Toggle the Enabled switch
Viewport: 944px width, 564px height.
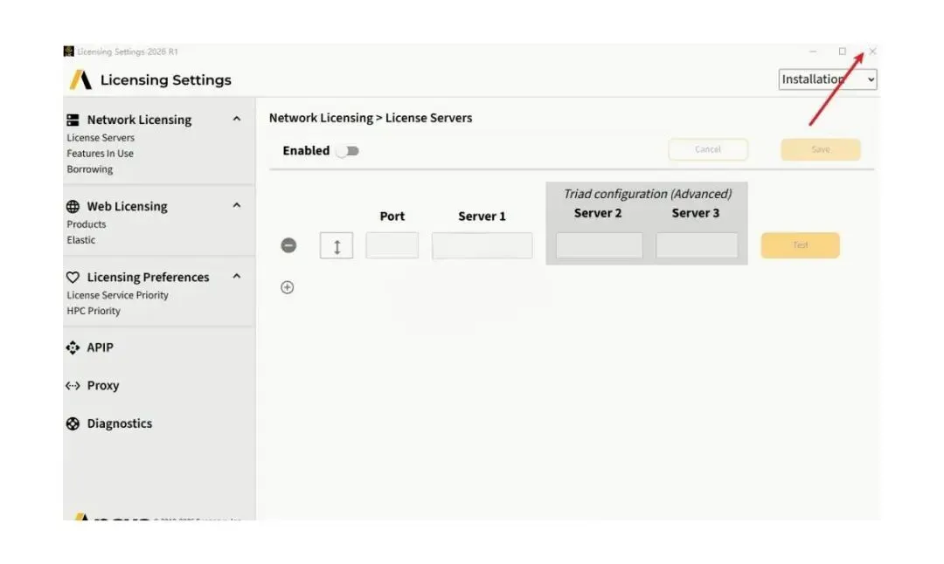pos(348,151)
